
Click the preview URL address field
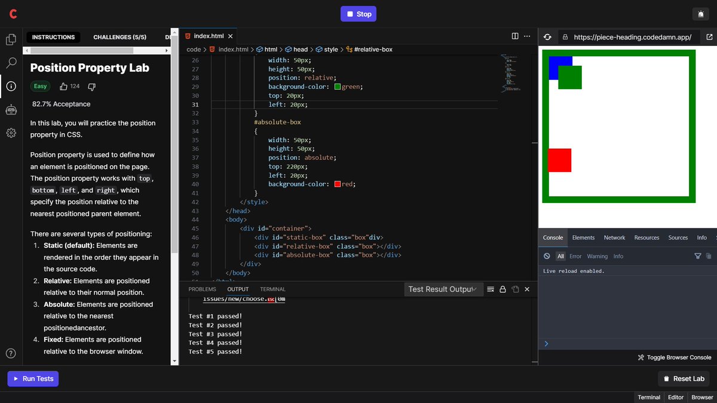(x=630, y=37)
